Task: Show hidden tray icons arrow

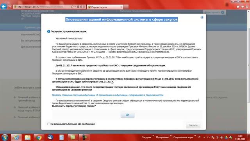Action: point(204,137)
